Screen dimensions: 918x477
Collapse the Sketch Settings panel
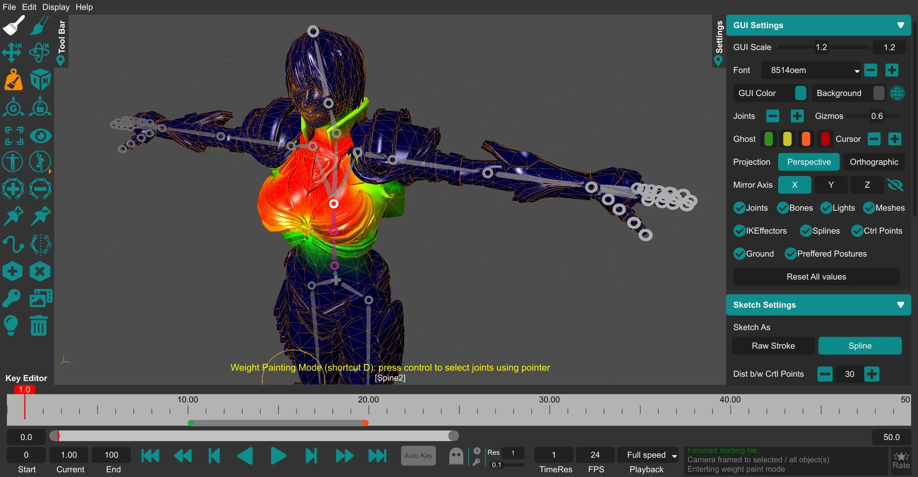pyautogui.click(x=901, y=305)
